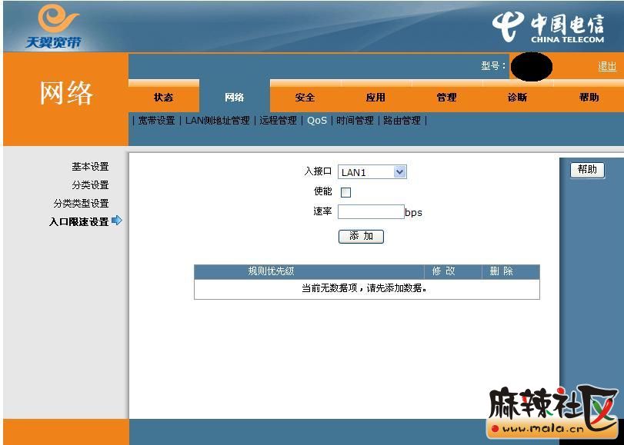Screen dimensions: 624x445
Task: Open LAN侧地址管理 submenu
Action: (217, 121)
